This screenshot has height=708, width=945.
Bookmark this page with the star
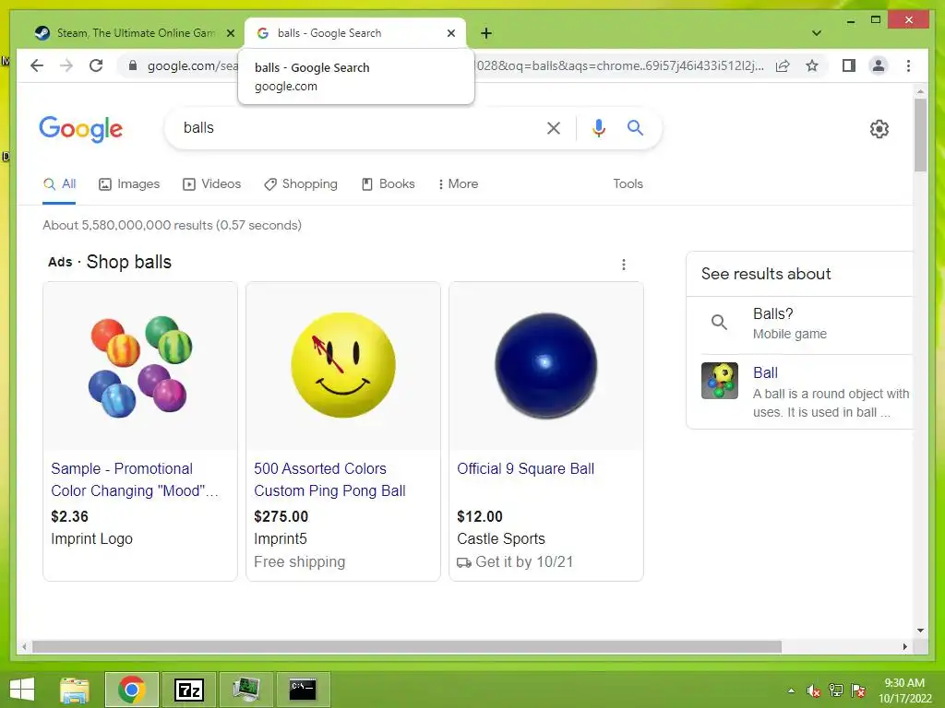click(812, 65)
